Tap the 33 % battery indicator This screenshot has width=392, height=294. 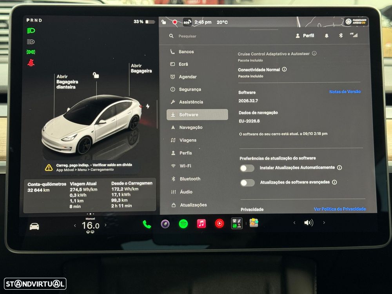[x=144, y=22]
